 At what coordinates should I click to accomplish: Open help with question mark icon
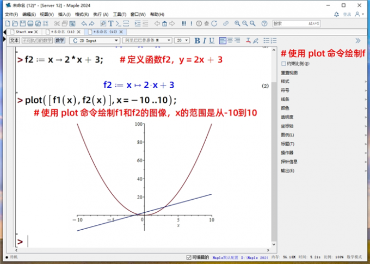pyautogui.click(x=264, y=23)
